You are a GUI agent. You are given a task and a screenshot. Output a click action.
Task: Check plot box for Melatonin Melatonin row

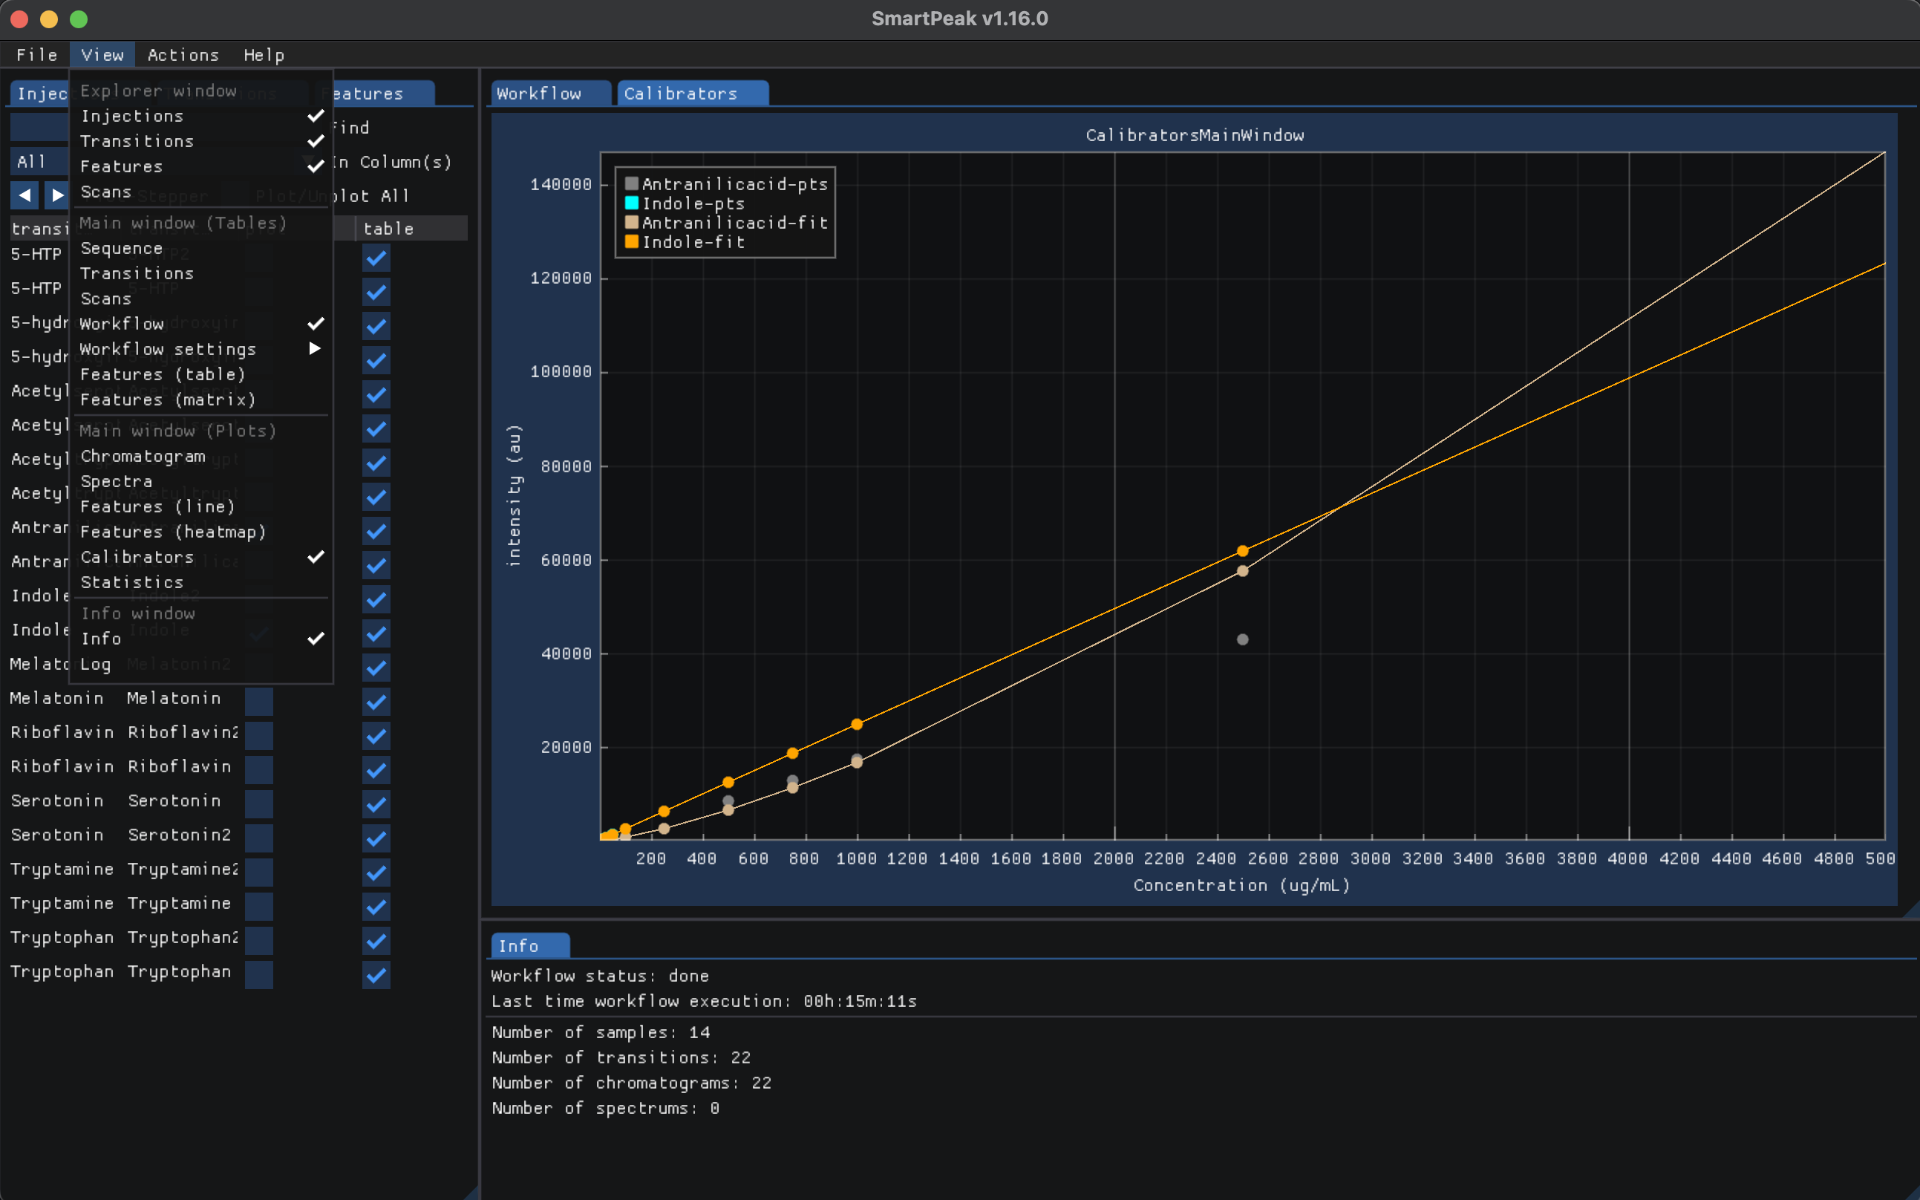(x=258, y=702)
